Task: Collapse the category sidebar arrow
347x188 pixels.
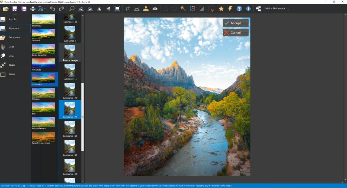Action: (14, 80)
